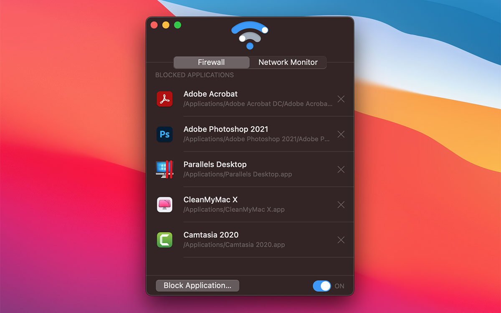This screenshot has width=501, height=313.
Task: Click the ON label beside the switch
Action: tap(339, 286)
